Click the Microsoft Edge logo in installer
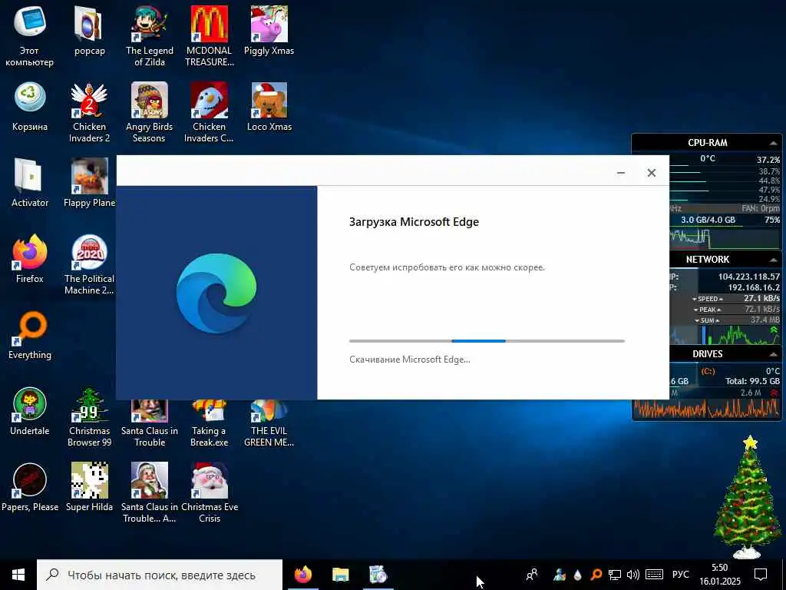The image size is (786, 590). [216, 293]
